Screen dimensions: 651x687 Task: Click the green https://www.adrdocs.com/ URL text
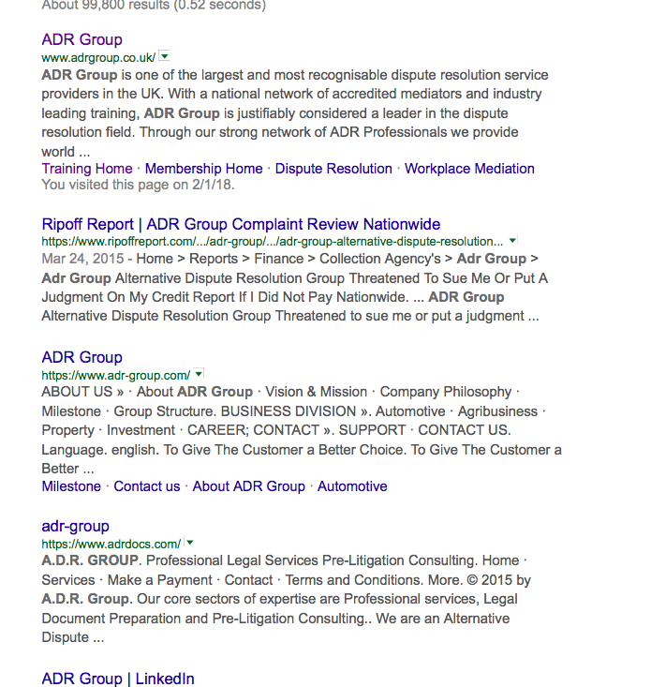coord(111,544)
